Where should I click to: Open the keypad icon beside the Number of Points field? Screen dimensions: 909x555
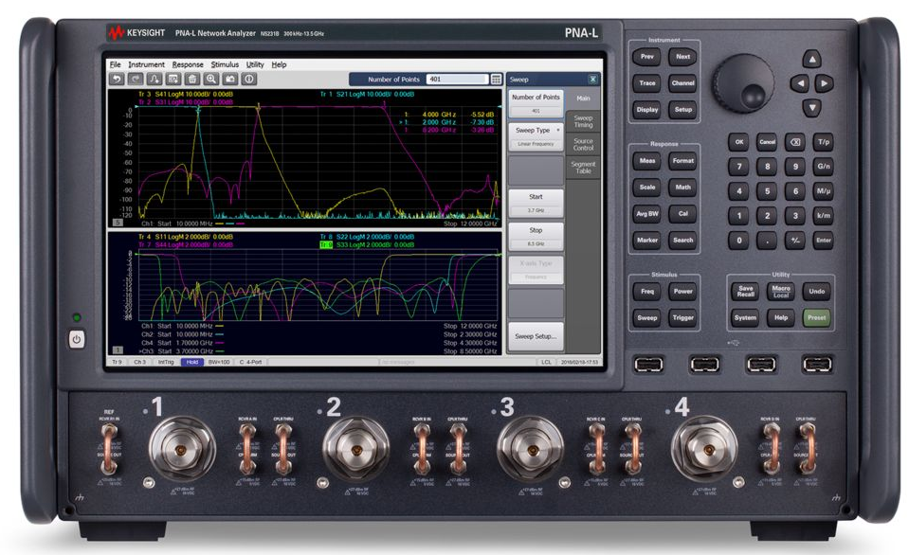point(497,80)
